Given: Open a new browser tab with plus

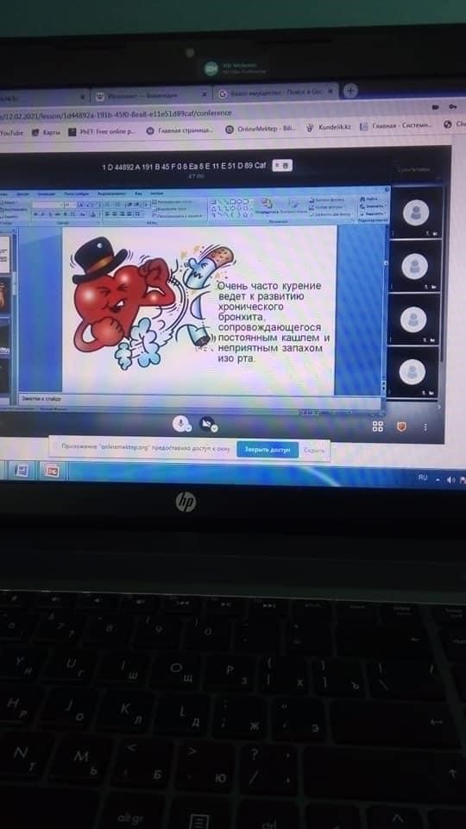Looking at the screenshot, I should (x=349, y=91).
